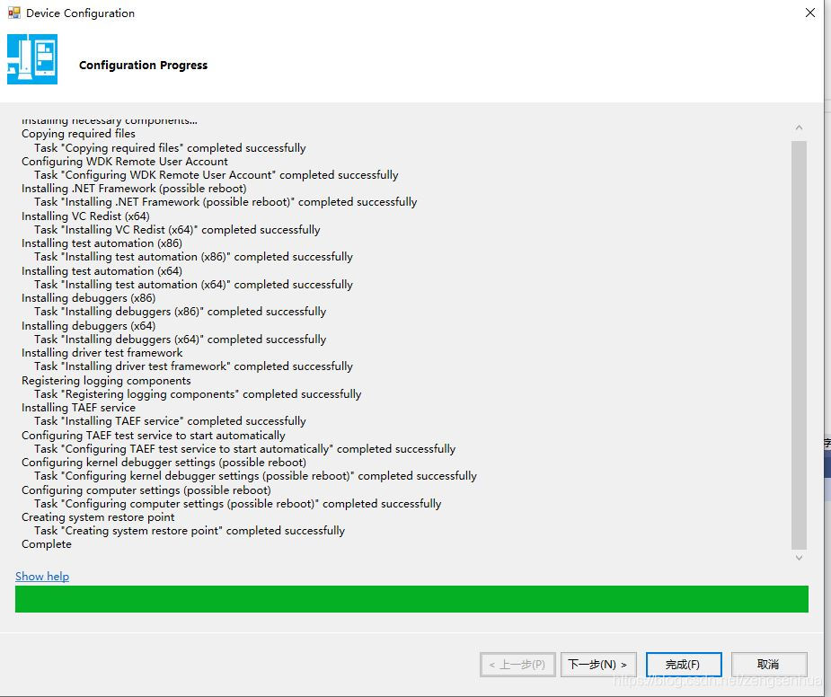
Task: Click the log's vertical scrollbar thumb
Action: click(x=800, y=345)
